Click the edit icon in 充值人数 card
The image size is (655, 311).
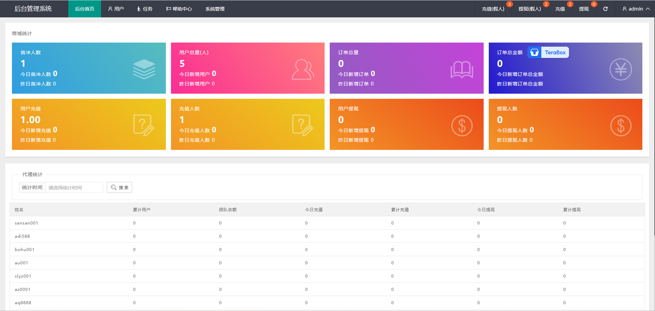[x=303, y=125]
